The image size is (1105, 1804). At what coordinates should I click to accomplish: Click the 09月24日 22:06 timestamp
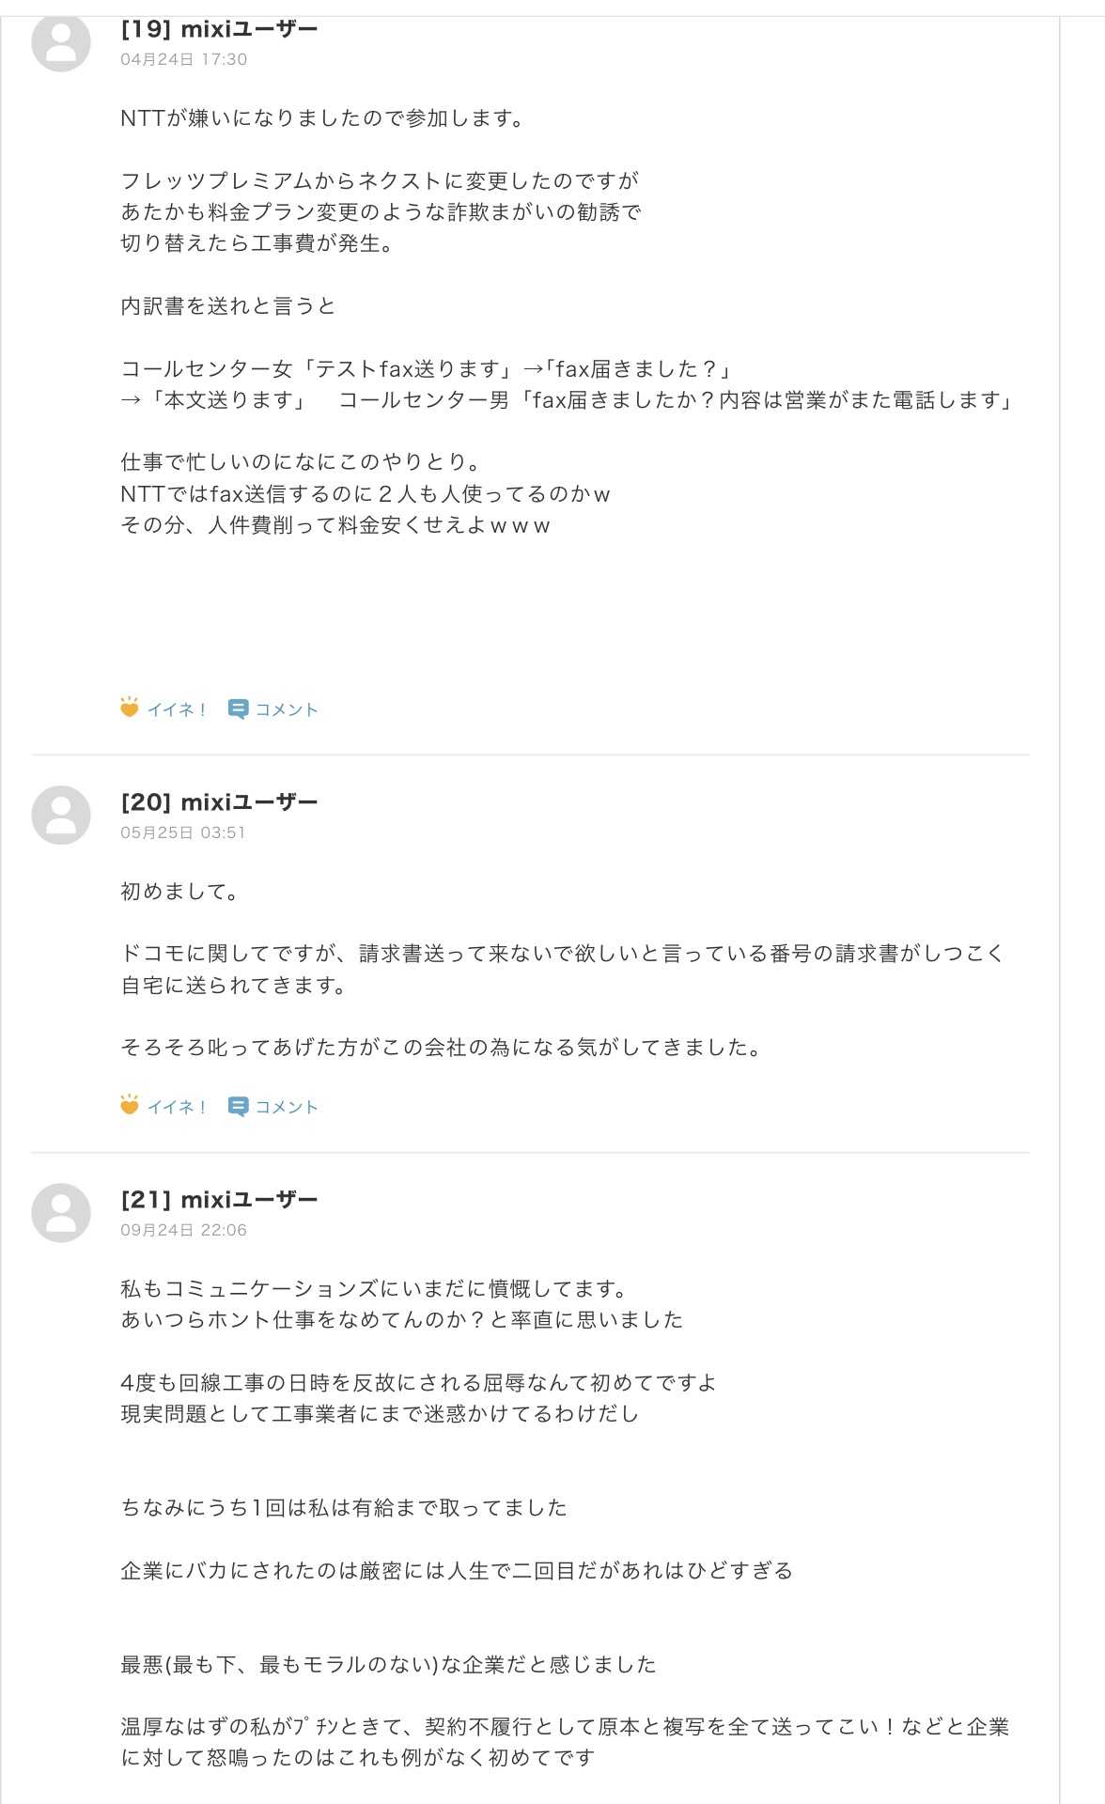click(x=183, y=1230)
